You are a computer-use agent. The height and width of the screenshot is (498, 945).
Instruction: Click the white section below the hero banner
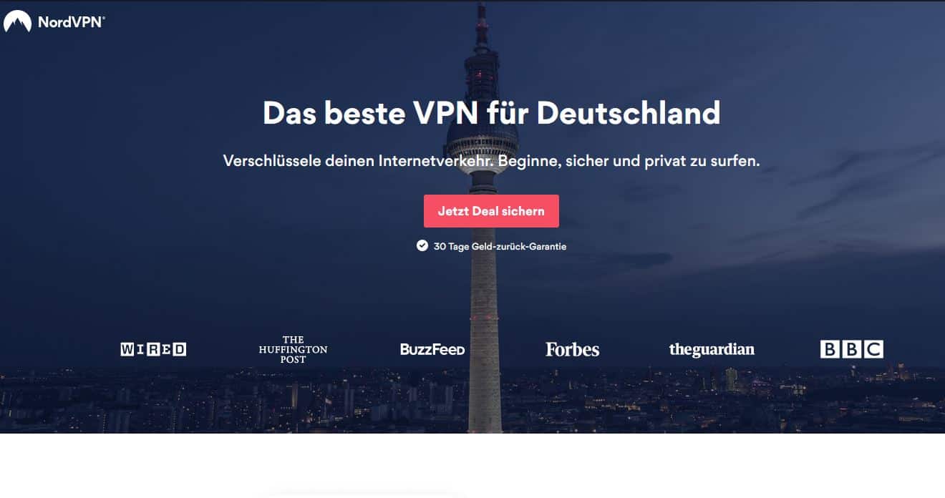click(x=472, y=465)
